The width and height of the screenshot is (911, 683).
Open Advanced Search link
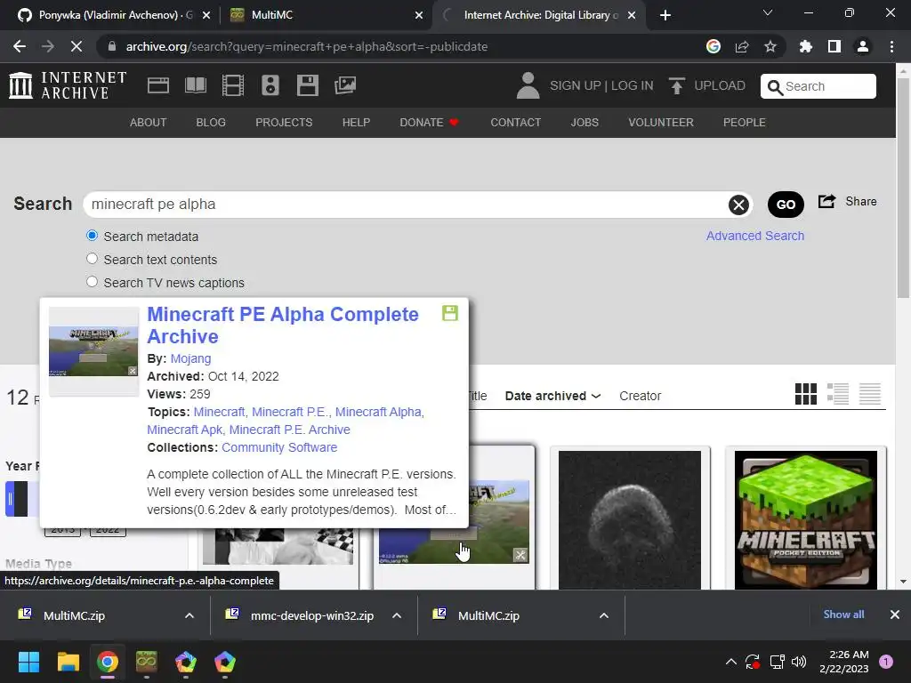tap(755, 236)
